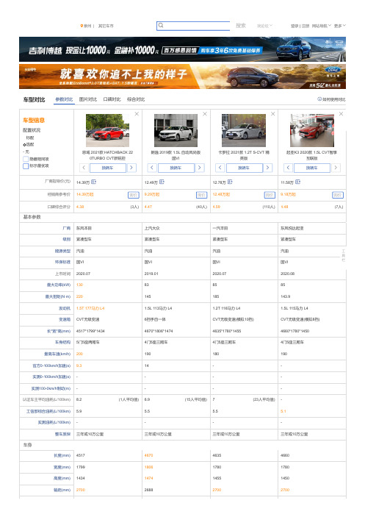Open the 4.47 rating for 朗逸
Viewport: 365px width, 517px height.
point(148,207)
